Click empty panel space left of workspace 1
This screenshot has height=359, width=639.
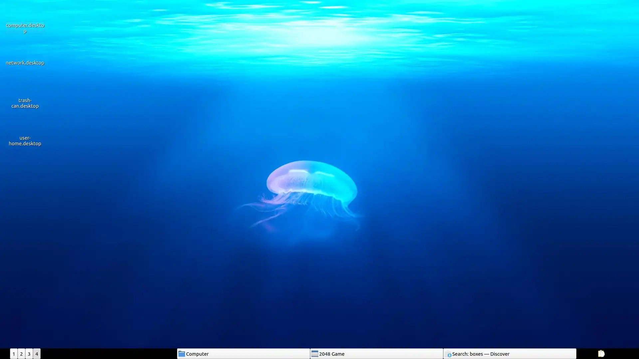click(4, 354)
